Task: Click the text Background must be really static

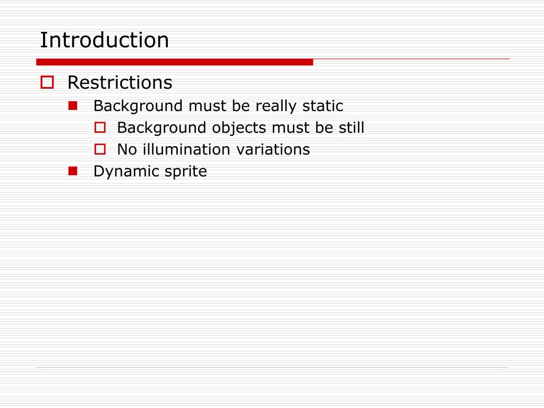Action: coord(218,106)
